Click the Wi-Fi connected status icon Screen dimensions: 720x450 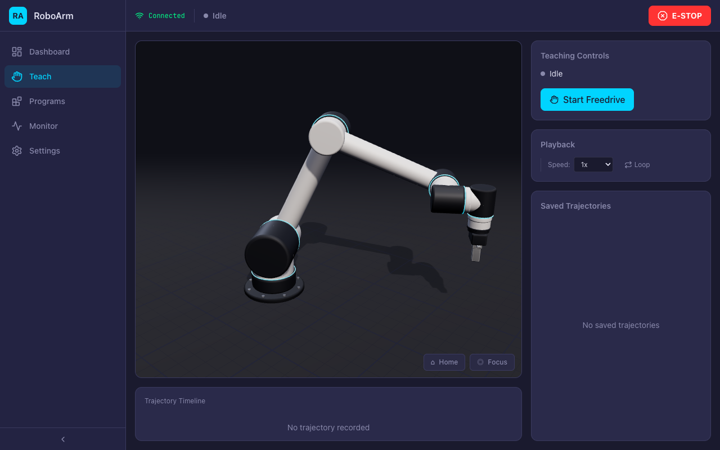[x=139, y=16]
